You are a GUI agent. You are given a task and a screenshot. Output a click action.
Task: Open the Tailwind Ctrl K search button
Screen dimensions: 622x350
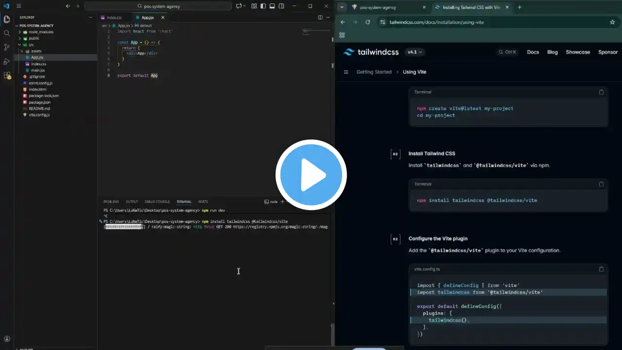pos(507,52)
